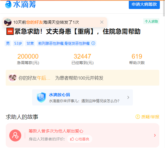This screenshot has width=165, height=148.
Task: Click the 申请大病筹款 button
Action: tap(144, 4)
